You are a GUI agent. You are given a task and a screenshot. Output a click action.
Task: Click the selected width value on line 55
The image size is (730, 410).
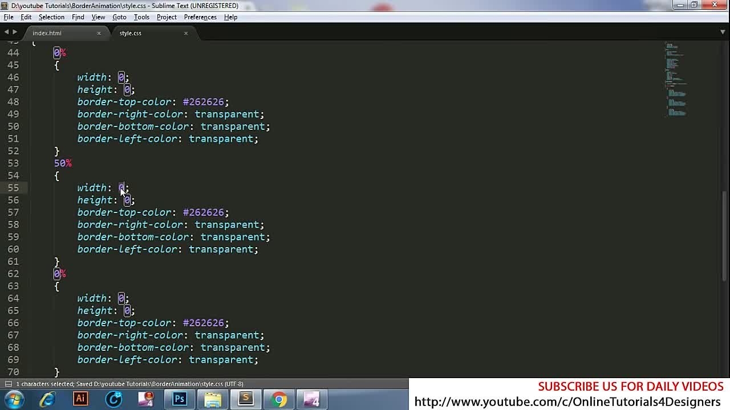(x=121, y=188)
